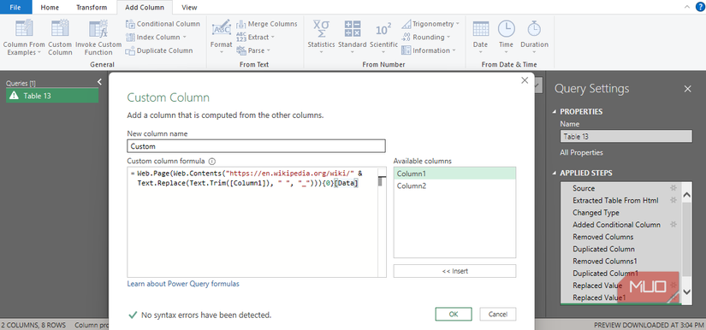Screen dimensions: 706x330
Task: Switch to the View tab
Action: coord(190,7)
